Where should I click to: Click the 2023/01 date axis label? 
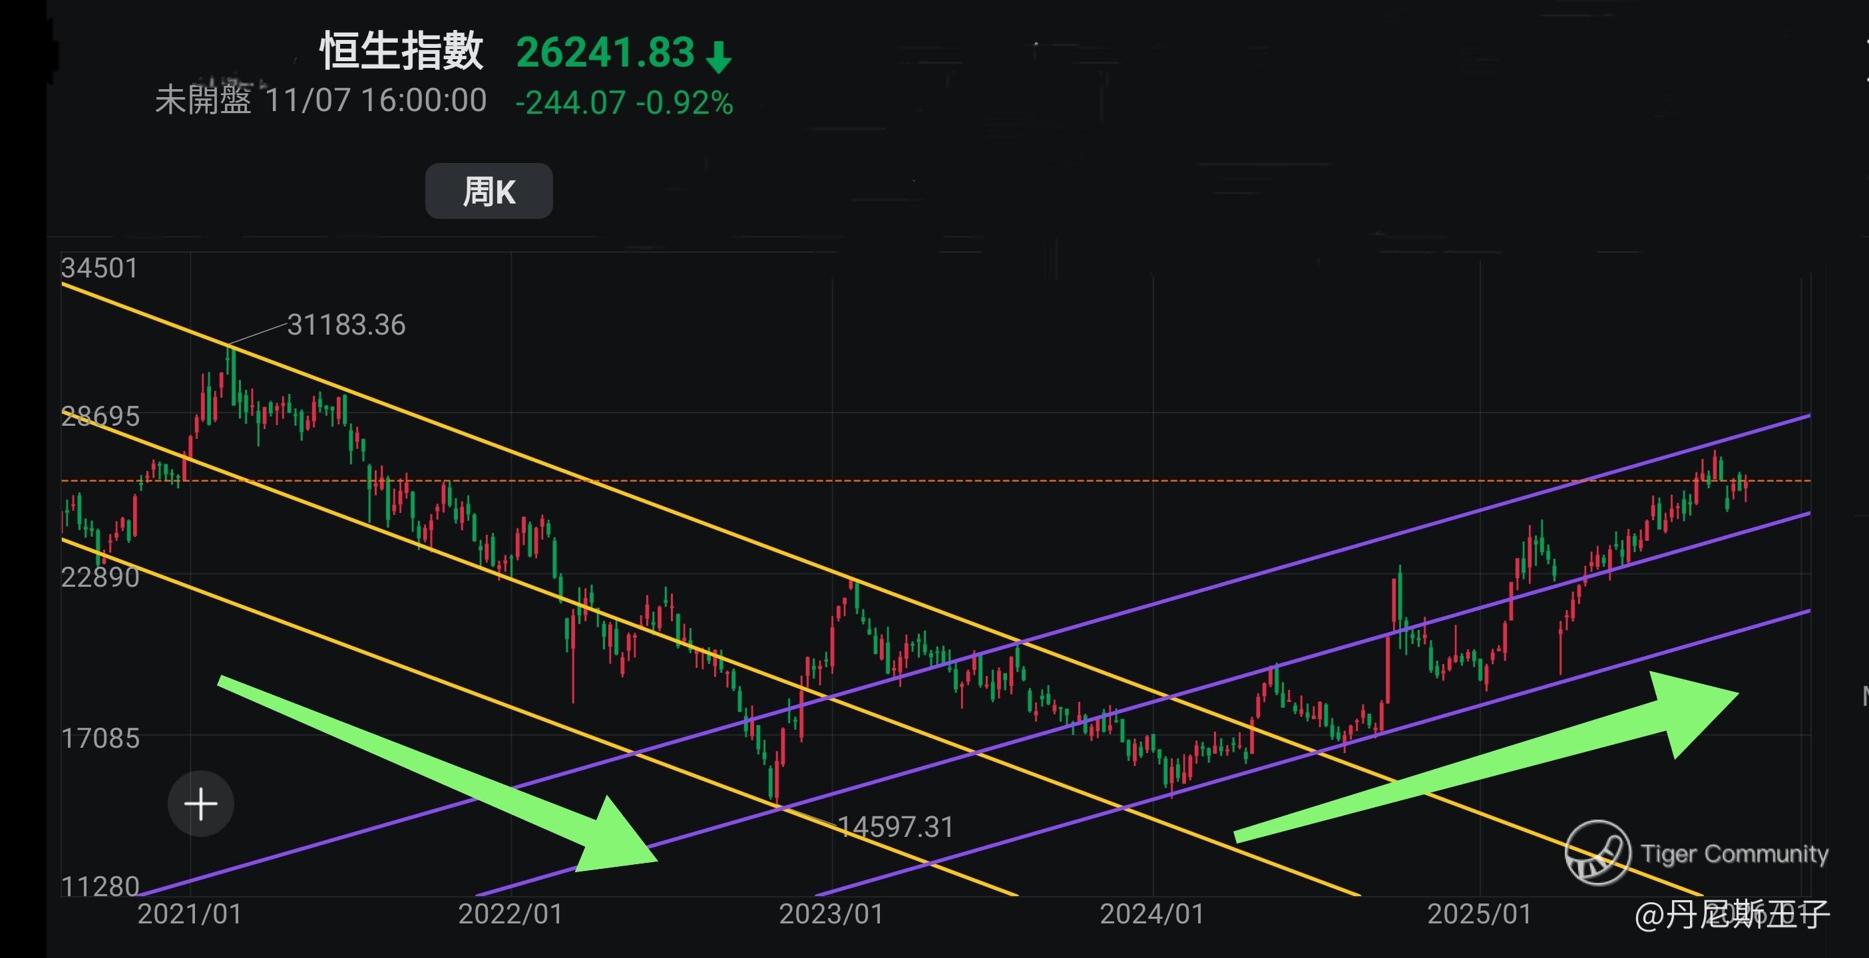831,914
